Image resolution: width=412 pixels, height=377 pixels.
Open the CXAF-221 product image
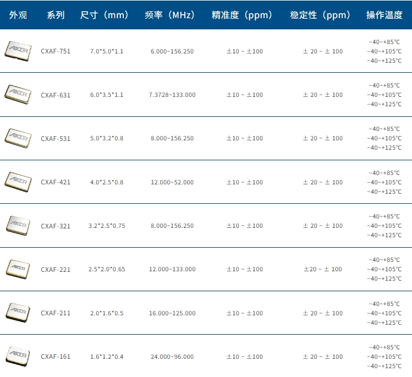[18, 269]
